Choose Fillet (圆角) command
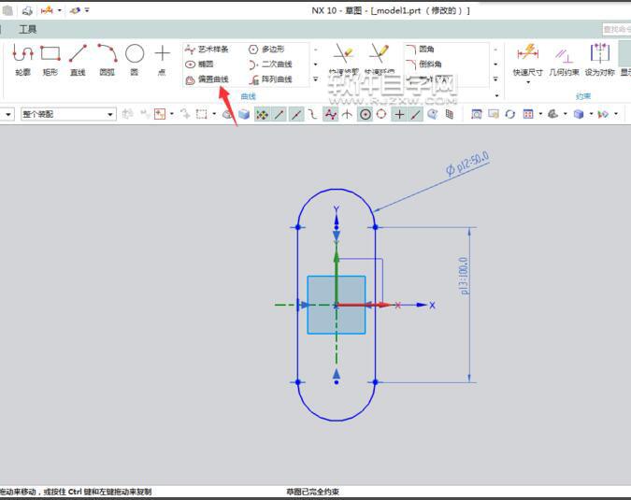This screenshot has width=631, height=500. pyautogui.click(x=420, y=50)
